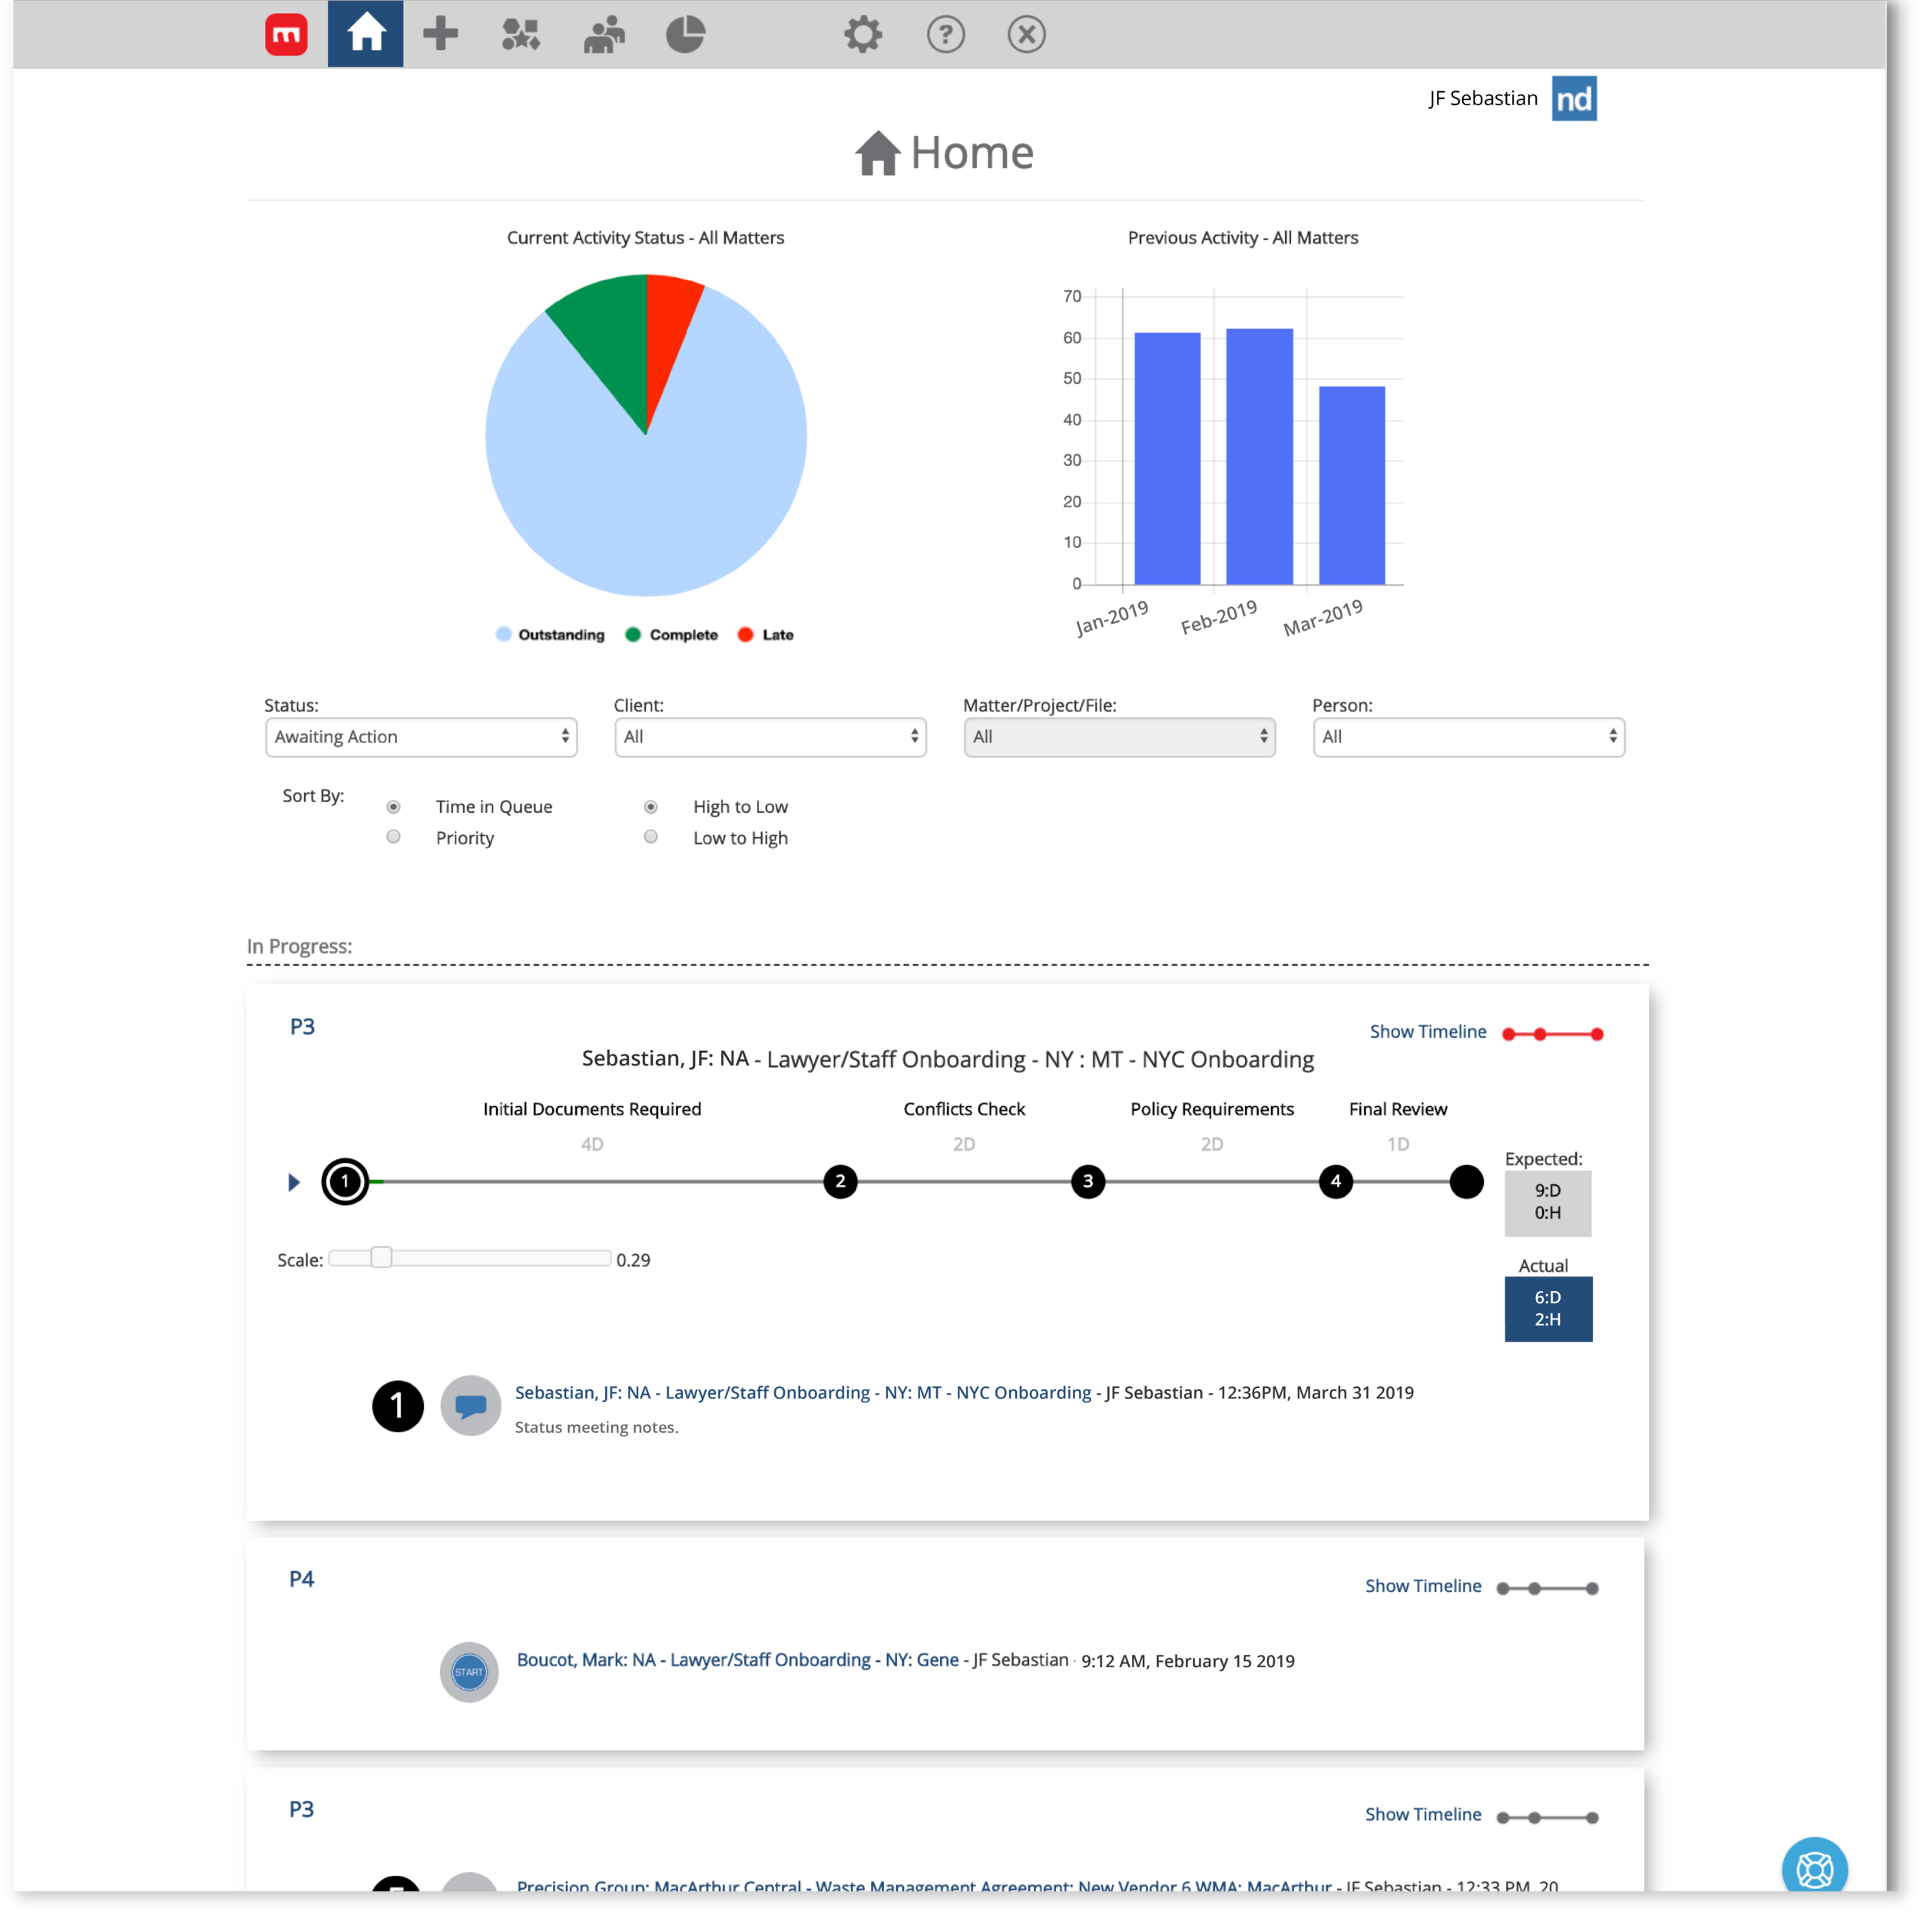This screenshot has width=1920, height=1932.
Task: Open the Status dropdown
Action: click(x=421, y=736)
